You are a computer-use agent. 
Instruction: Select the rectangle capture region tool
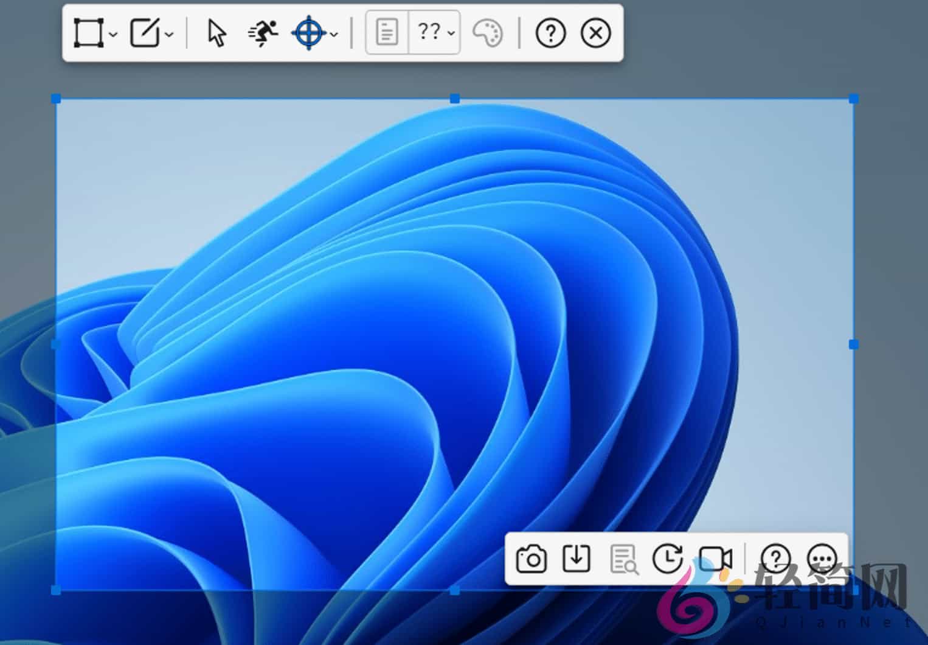(88, 33)
